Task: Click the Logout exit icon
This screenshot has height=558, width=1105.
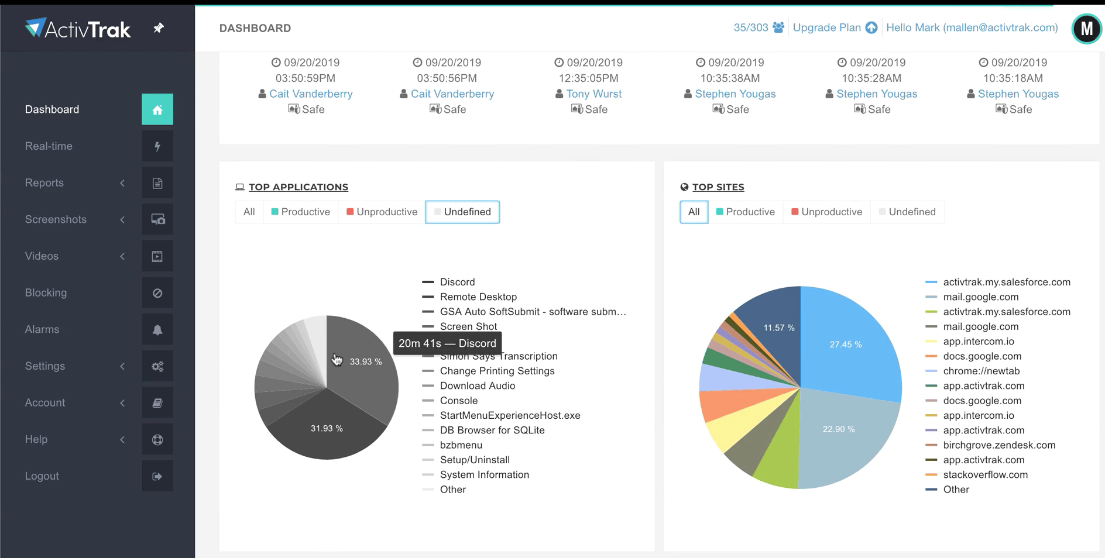Action: 157,476
